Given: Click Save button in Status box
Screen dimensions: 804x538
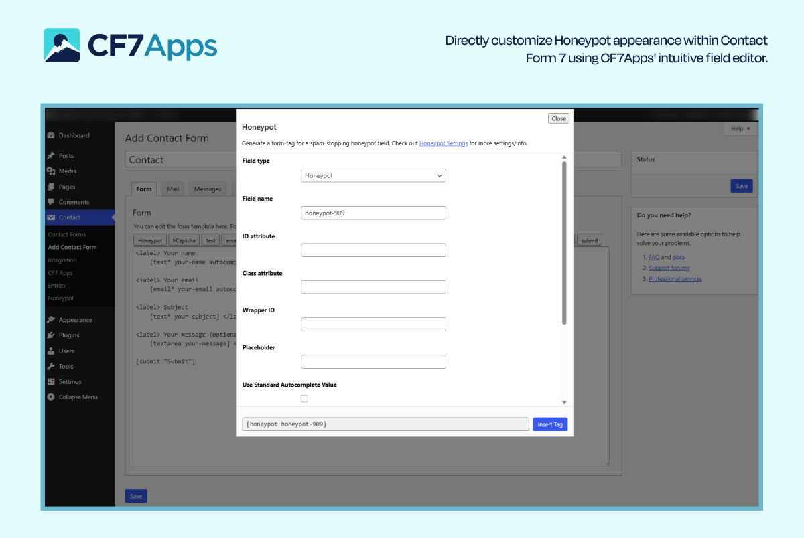Looking at the screenshot, I should [742, 186].
